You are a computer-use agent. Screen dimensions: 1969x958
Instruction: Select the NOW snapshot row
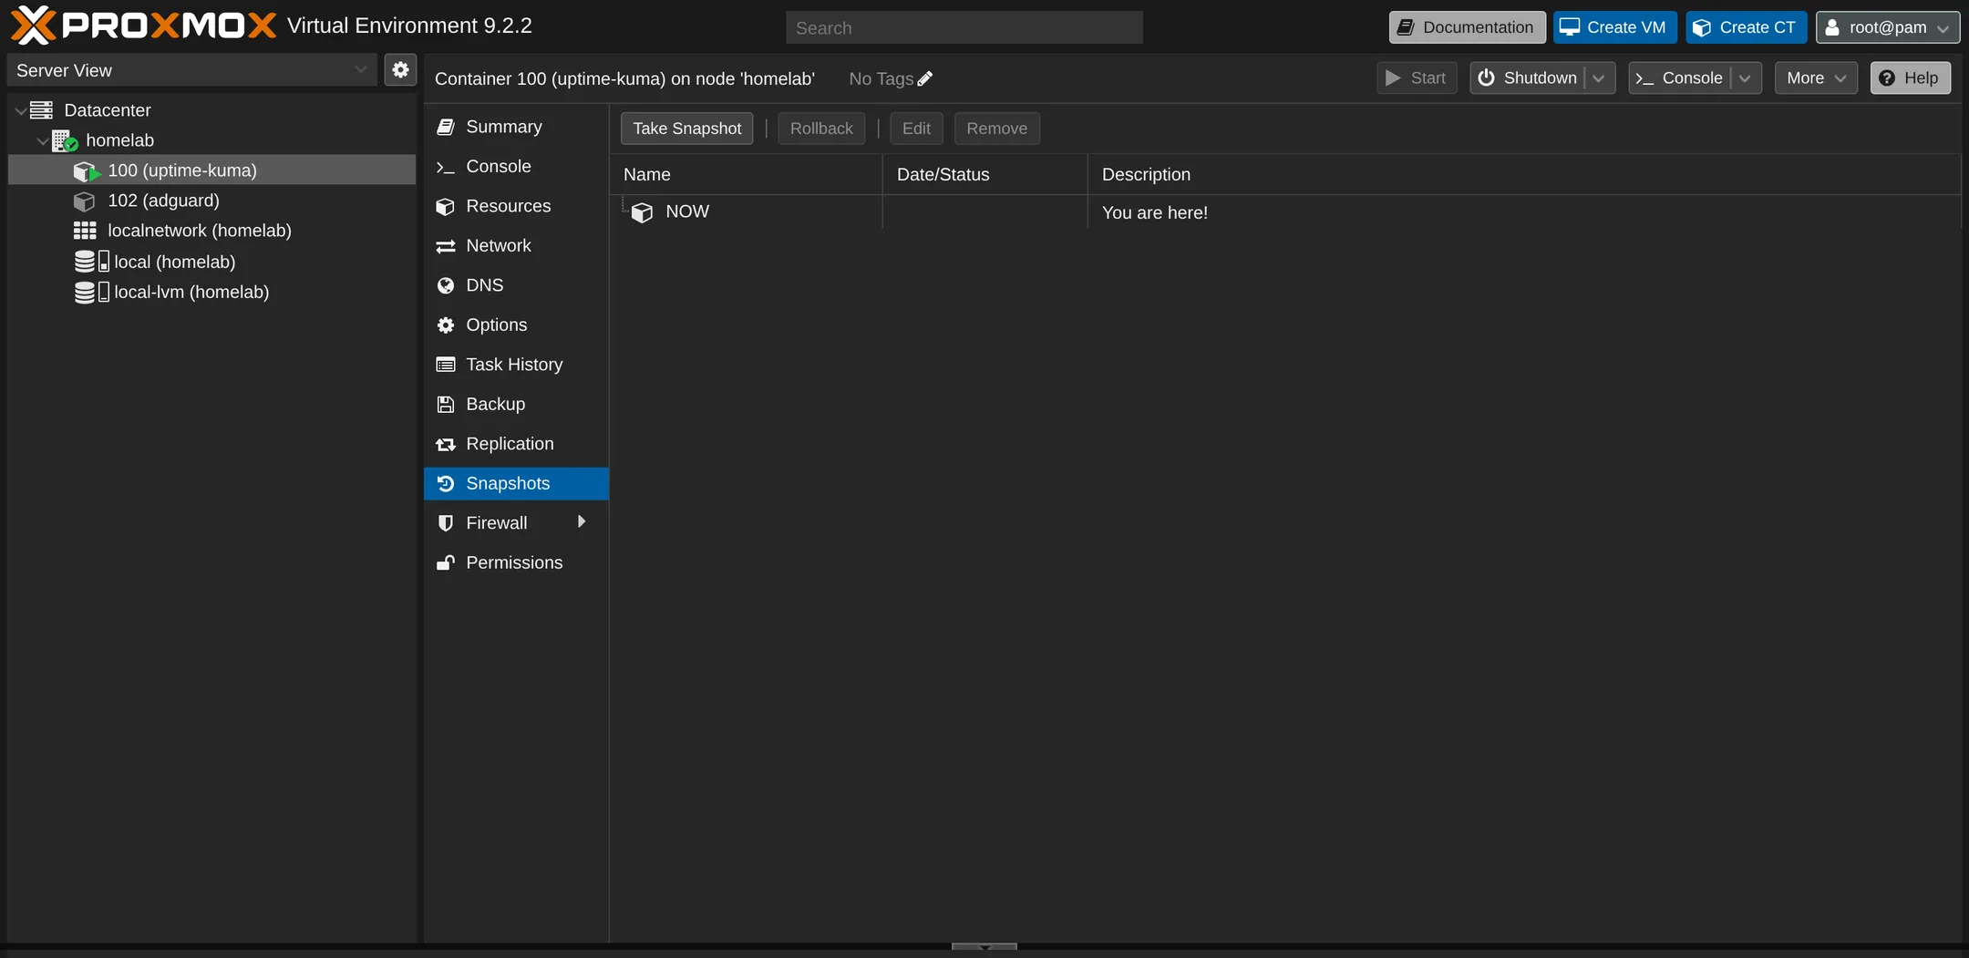pos(1284,212)
